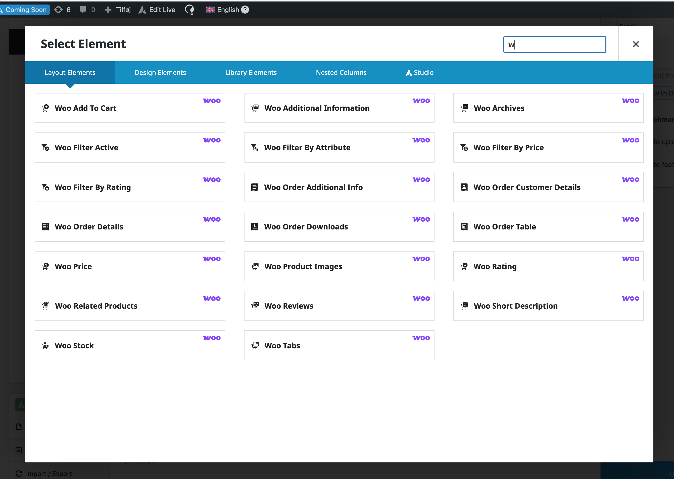The width and height of the screenshot is (674, 479).
Task: Click the Woo Order Downloads icon
Action: coord(255,227)
